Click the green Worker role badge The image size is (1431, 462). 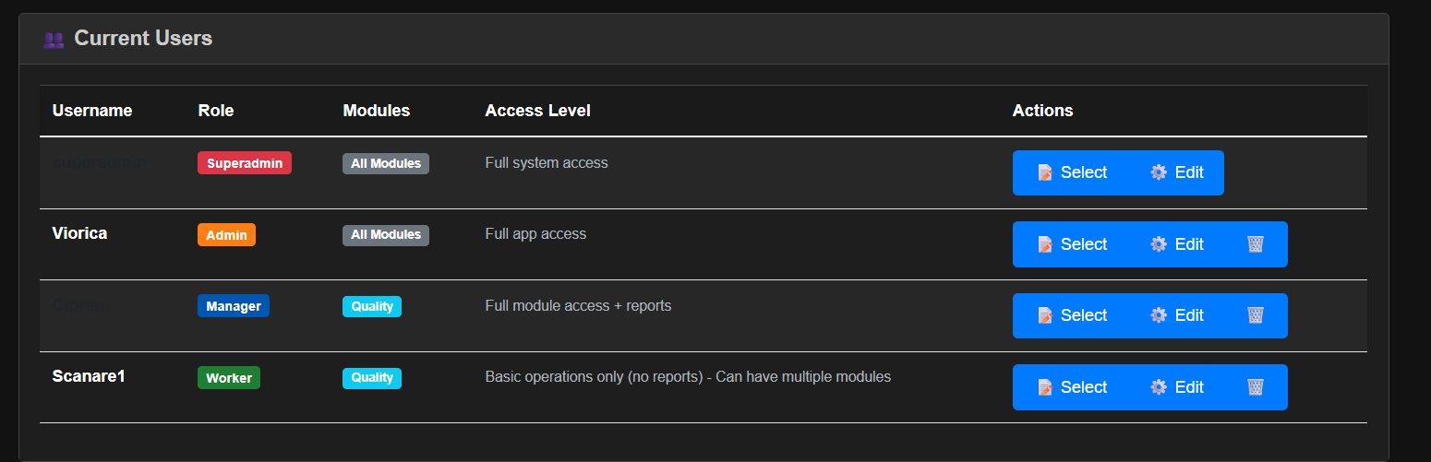pyautogui.click(x=229, y=378)
